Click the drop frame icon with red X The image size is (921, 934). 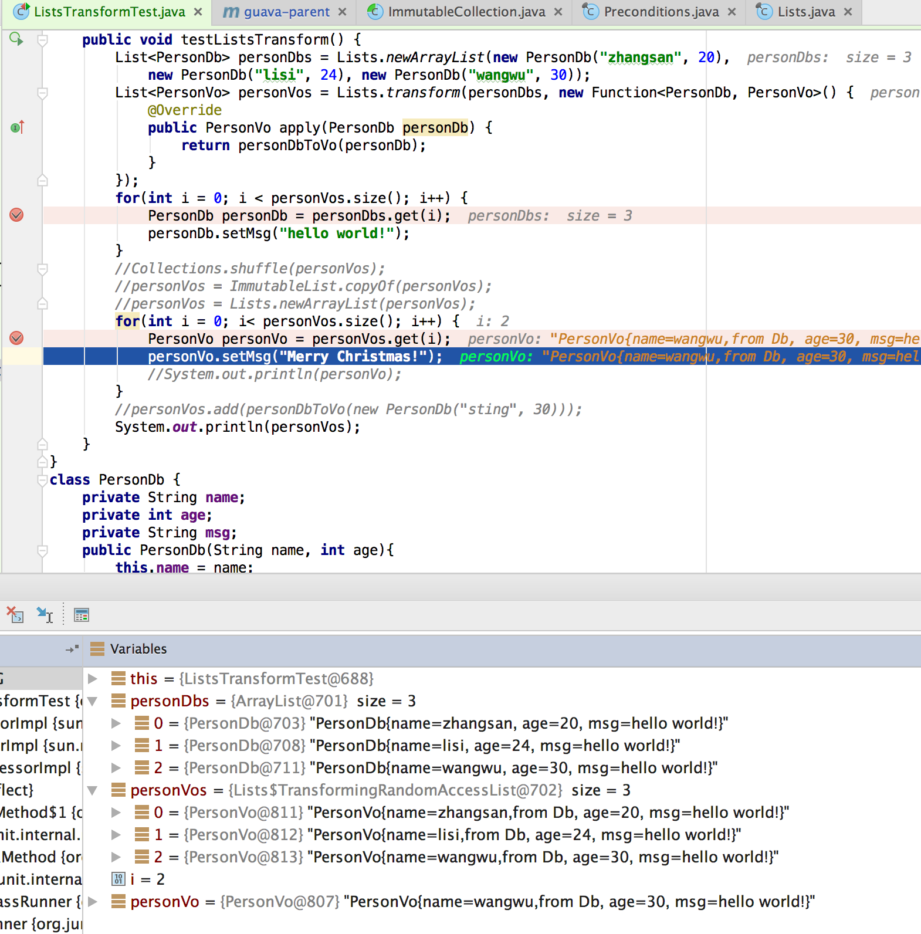(x=15, y=615)
